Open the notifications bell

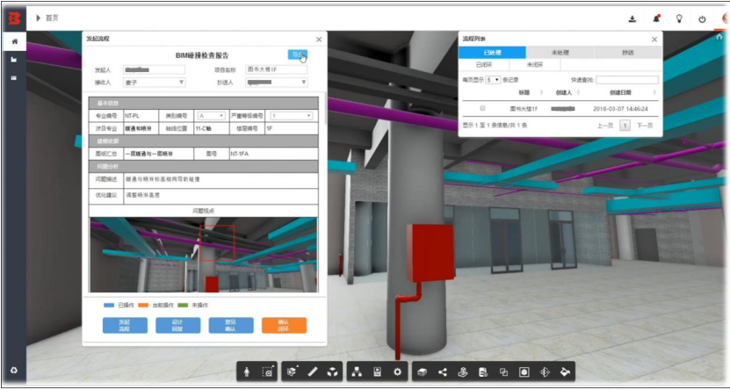[656, 19]
